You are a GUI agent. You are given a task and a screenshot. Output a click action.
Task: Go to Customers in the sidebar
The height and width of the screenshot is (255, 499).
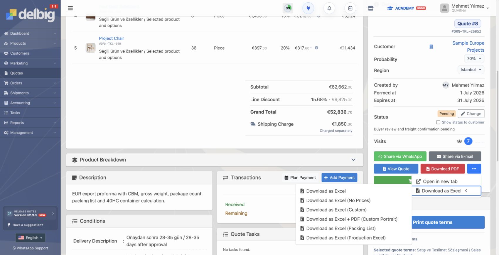(30, 53)
